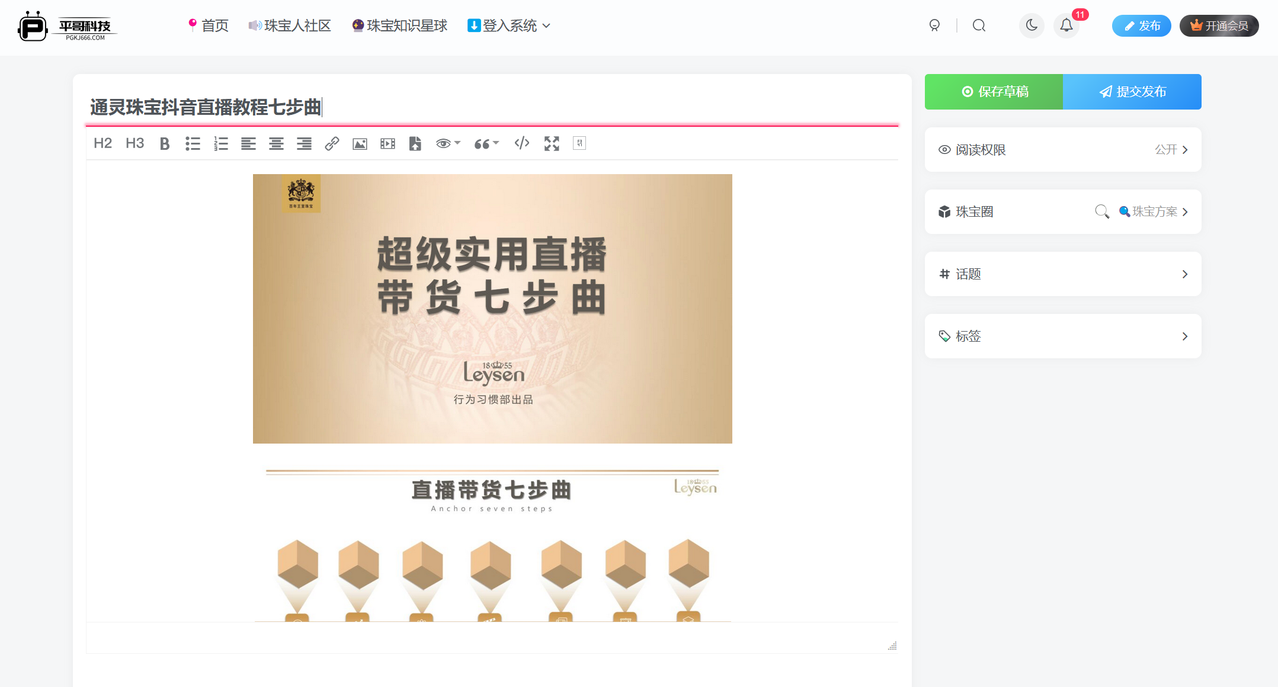Insert a hyperlink in the editor
The image size is (1278, 687).
331,143
